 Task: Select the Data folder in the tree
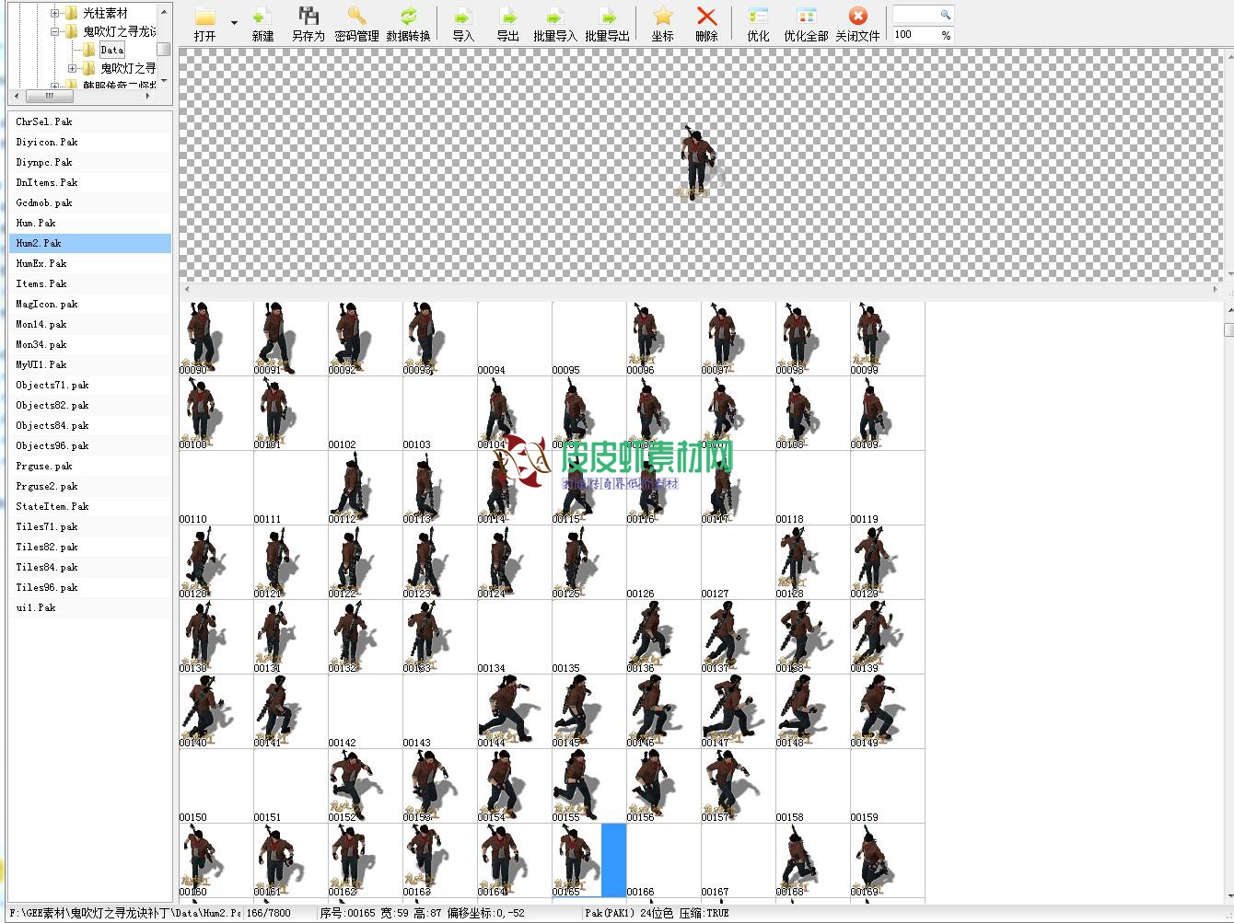point(111,50)
